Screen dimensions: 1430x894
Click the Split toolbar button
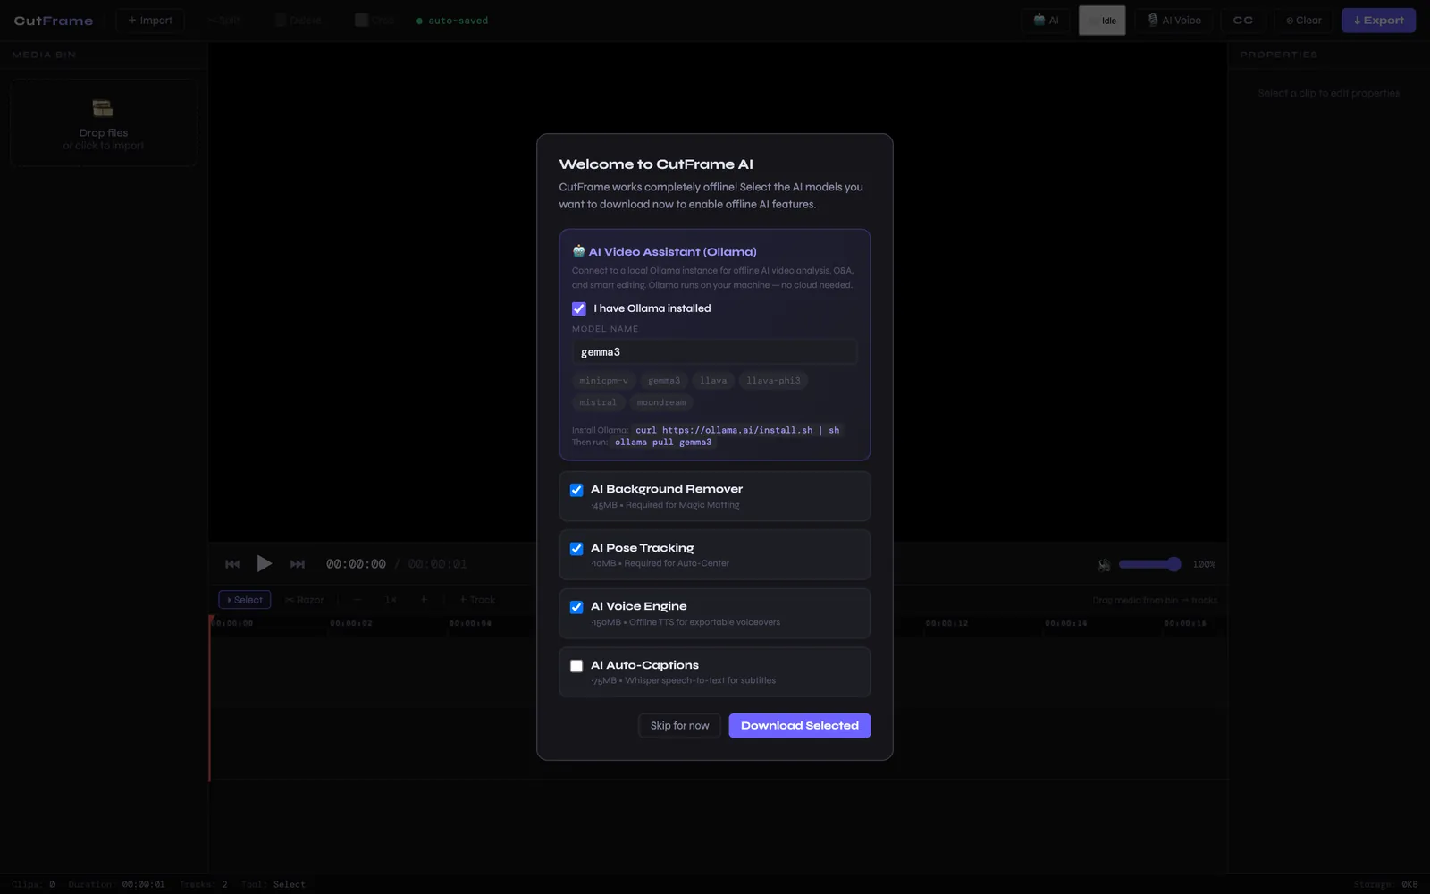[x=224, y=21]
